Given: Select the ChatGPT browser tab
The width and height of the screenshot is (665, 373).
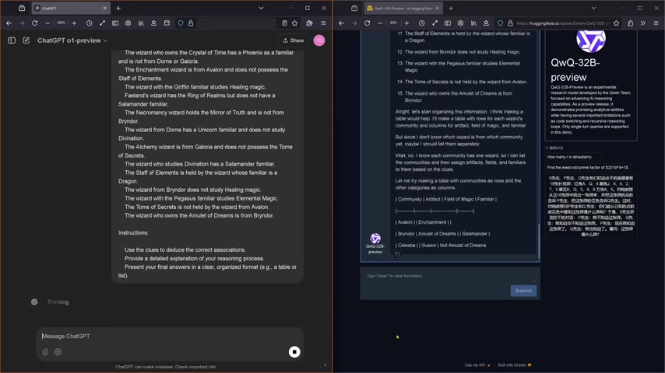Looking at the screenshot, I should pos(70,8).
